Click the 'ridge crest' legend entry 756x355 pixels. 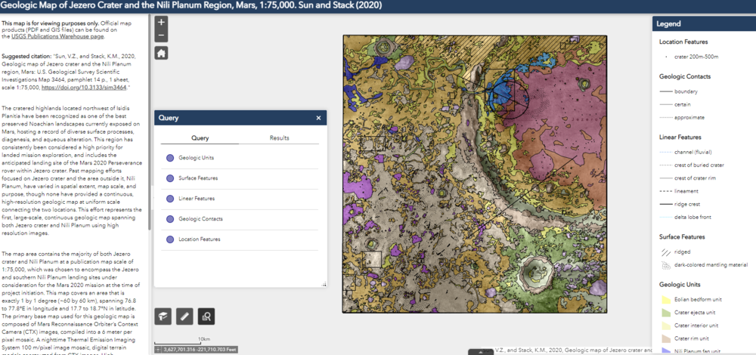click(687, 204)
